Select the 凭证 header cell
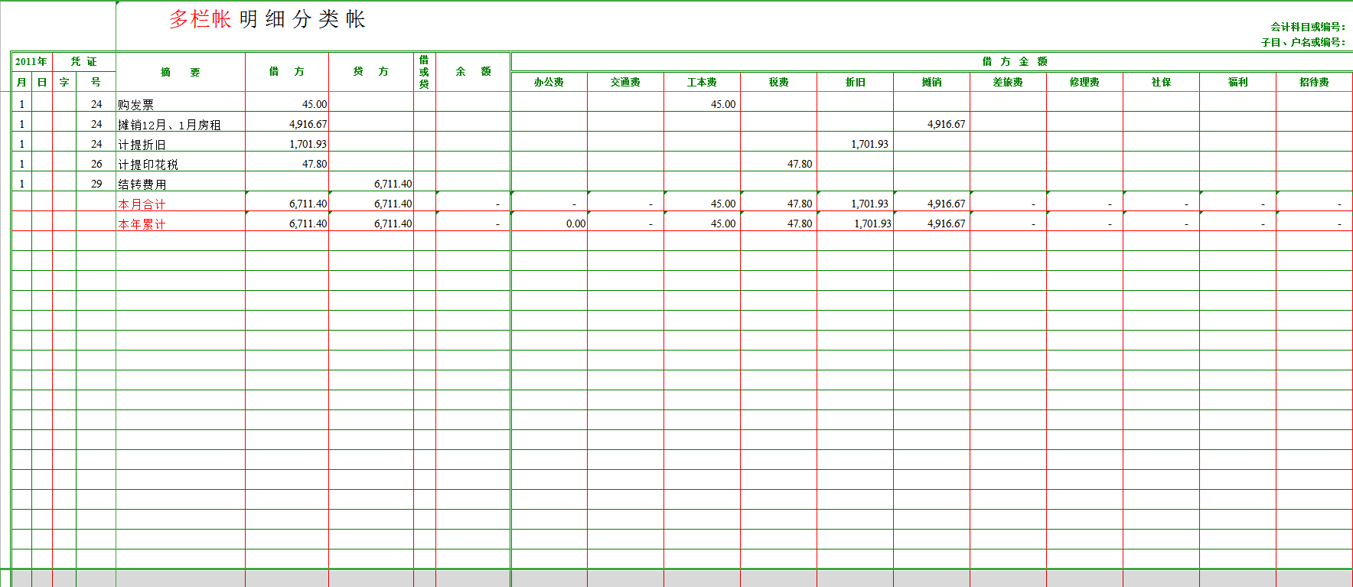1353x587 pixels. pyautogui.click(x=84, y=62)
